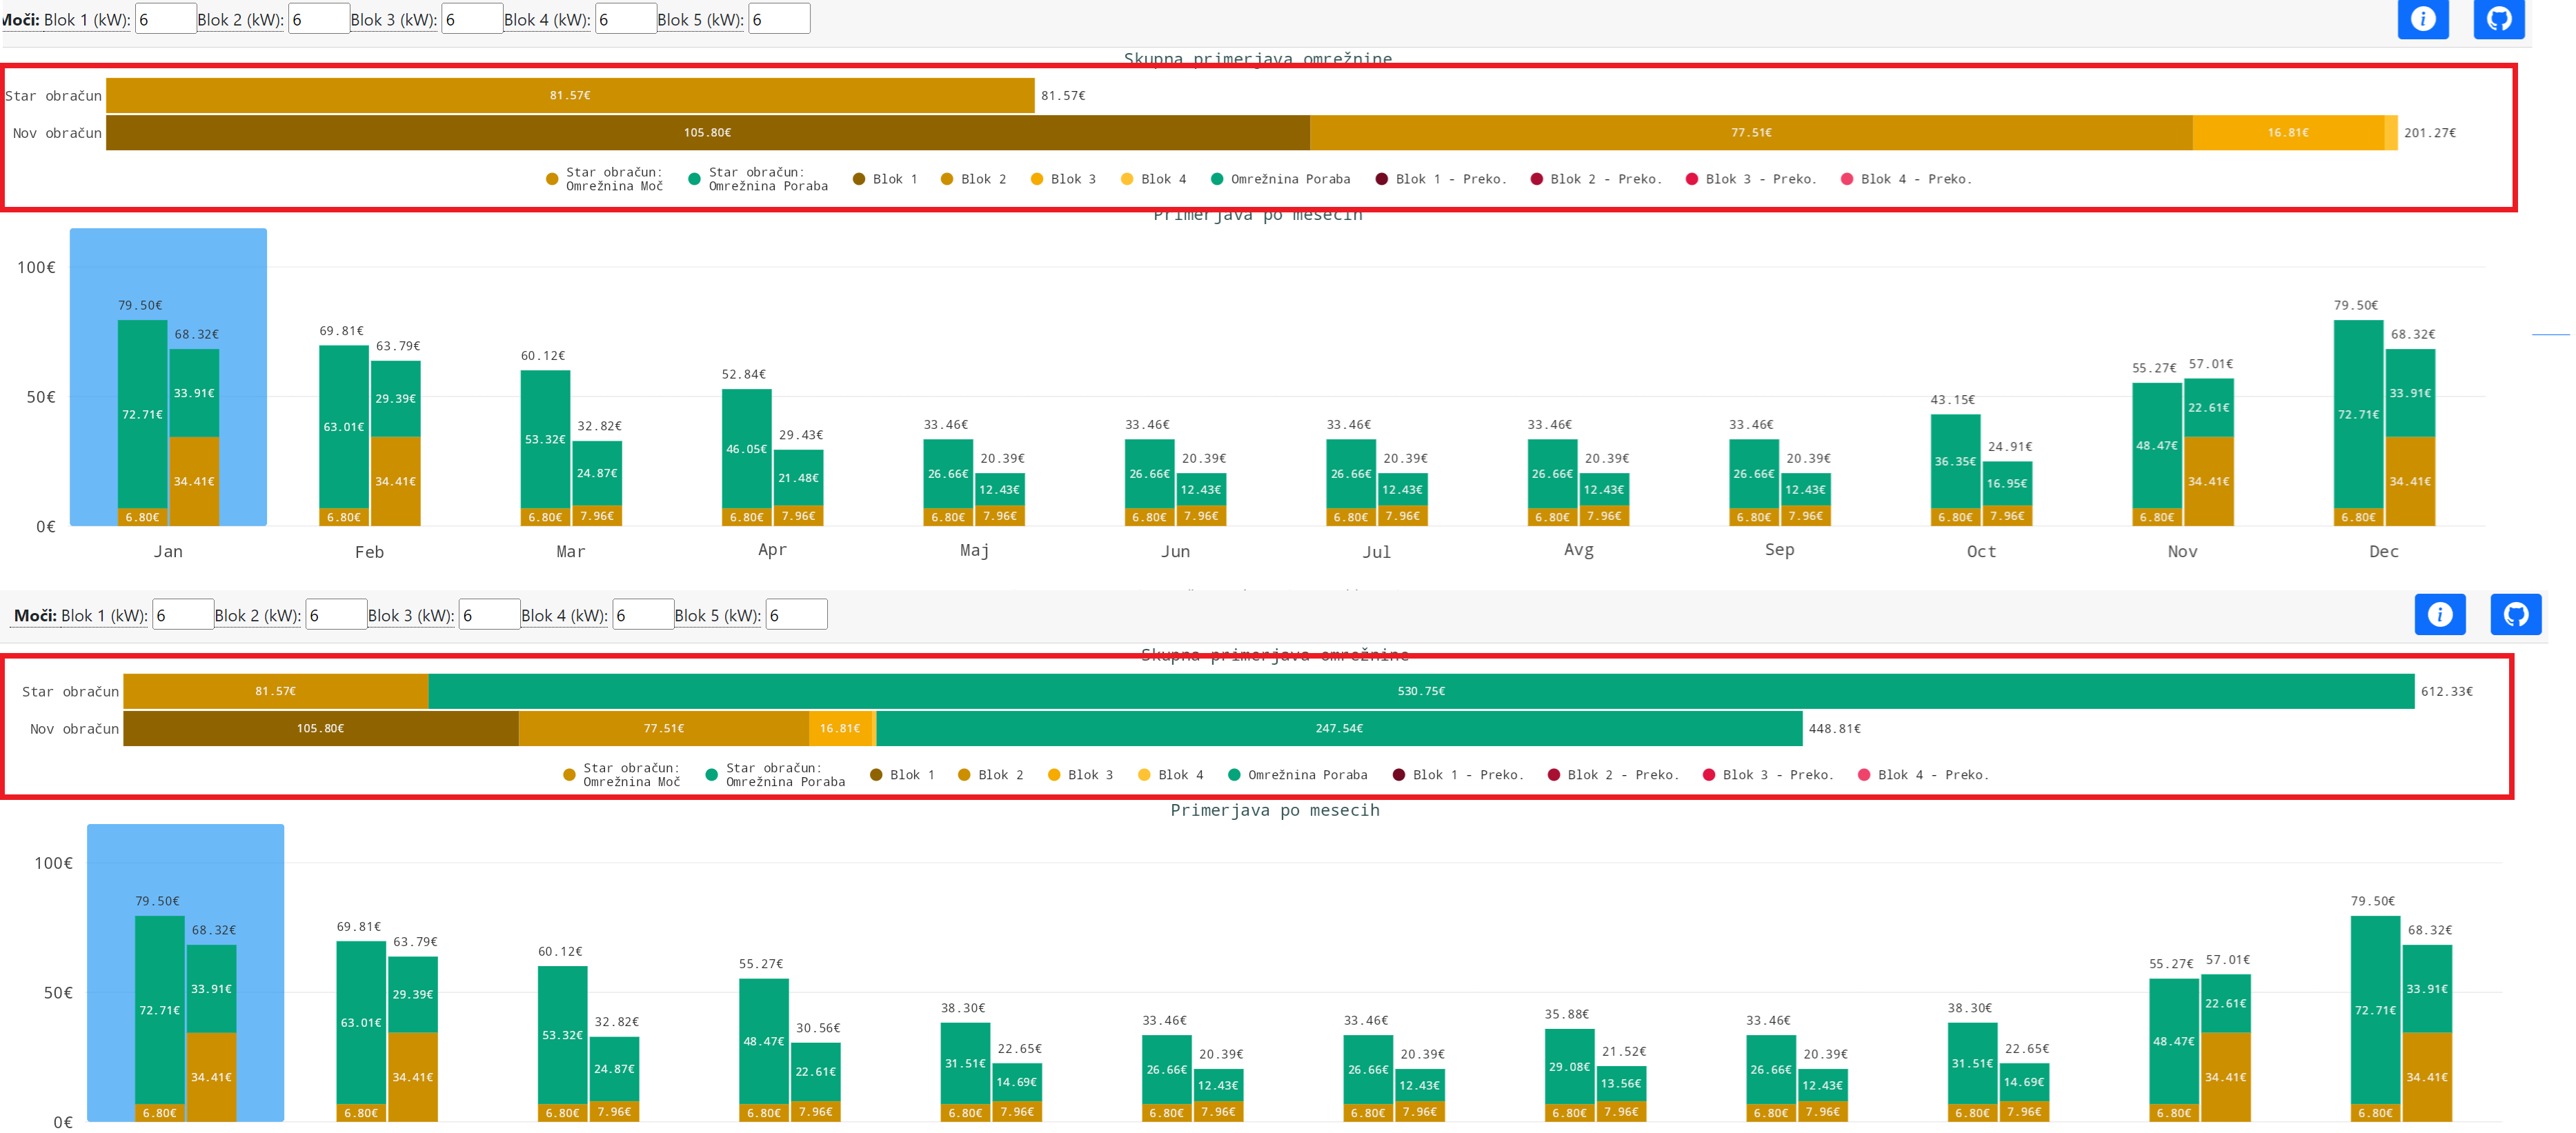Select the 46.05€ April bar segment
The image size is (2576, 1133).
[x=746, y=449]
